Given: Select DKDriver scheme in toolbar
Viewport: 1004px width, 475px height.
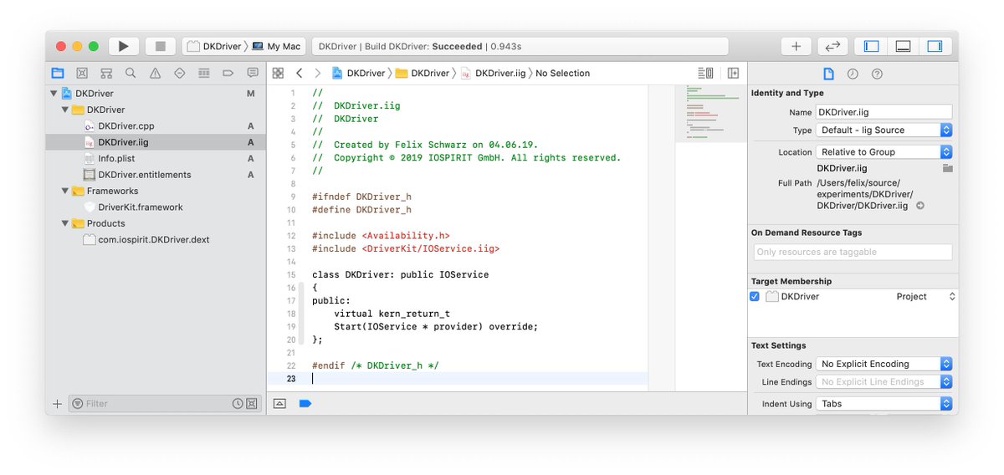Looking at the screenshot, I should pos(214,47).
